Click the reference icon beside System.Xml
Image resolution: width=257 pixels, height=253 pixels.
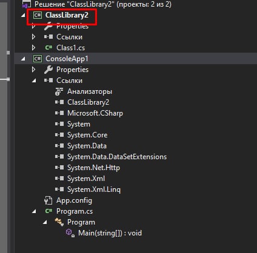coord(59,179)
